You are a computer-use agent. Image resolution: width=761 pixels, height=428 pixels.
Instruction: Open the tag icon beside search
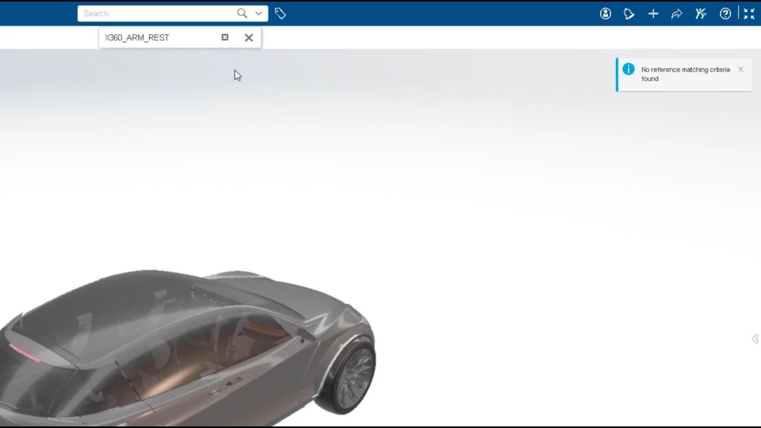pyautogui.click(x=280, y=13)
